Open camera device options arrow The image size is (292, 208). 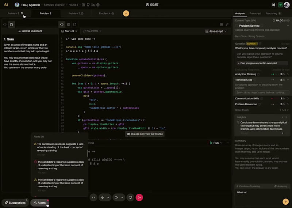click(x=122, y=197)
